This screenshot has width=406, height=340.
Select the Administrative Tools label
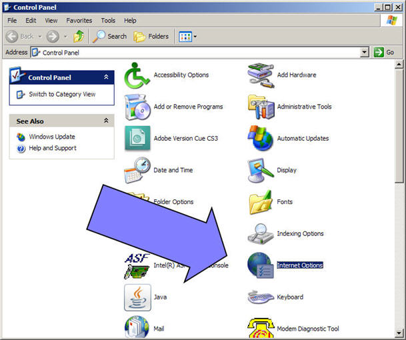304,107
